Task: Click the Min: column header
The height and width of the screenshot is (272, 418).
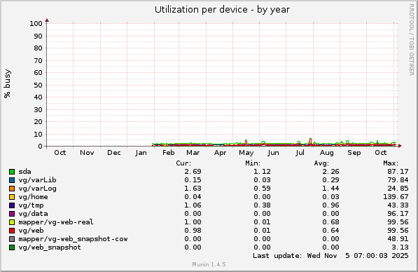Action: tap(253, 163)
